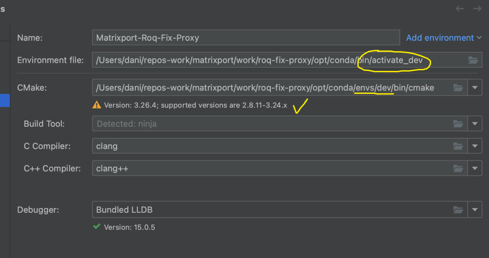
Task: Click the green checkmark next to Version 15.0.5
Action: tap(97, 226)
